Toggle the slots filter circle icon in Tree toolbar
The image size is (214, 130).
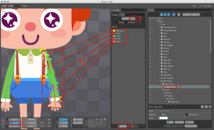(165, 14)
